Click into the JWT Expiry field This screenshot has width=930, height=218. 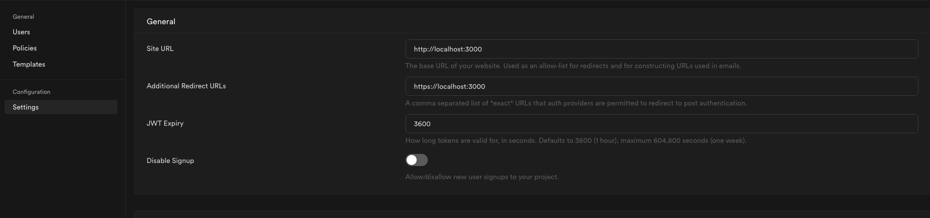coord(661,124)
